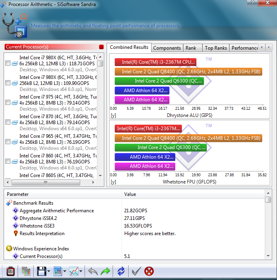Click the help question mark button
The height and width of the screenshot is (280, 277).
(253, 3)
